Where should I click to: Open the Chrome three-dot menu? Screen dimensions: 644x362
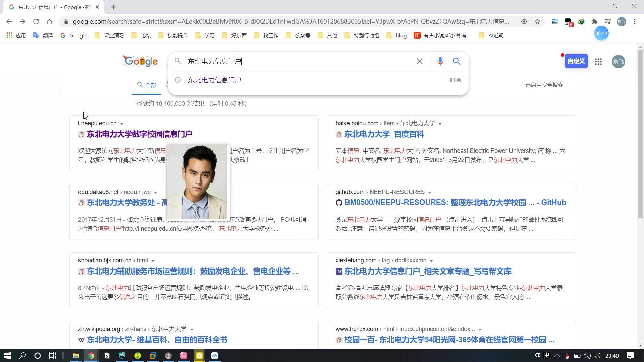(x=635, y=22)
